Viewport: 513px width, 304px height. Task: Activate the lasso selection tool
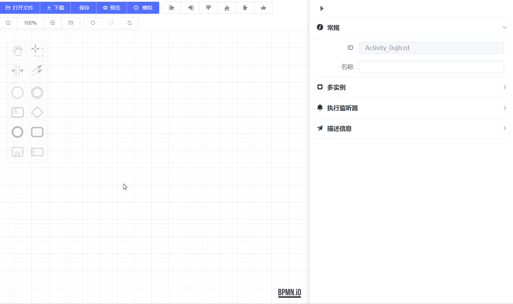pos(37,51)
